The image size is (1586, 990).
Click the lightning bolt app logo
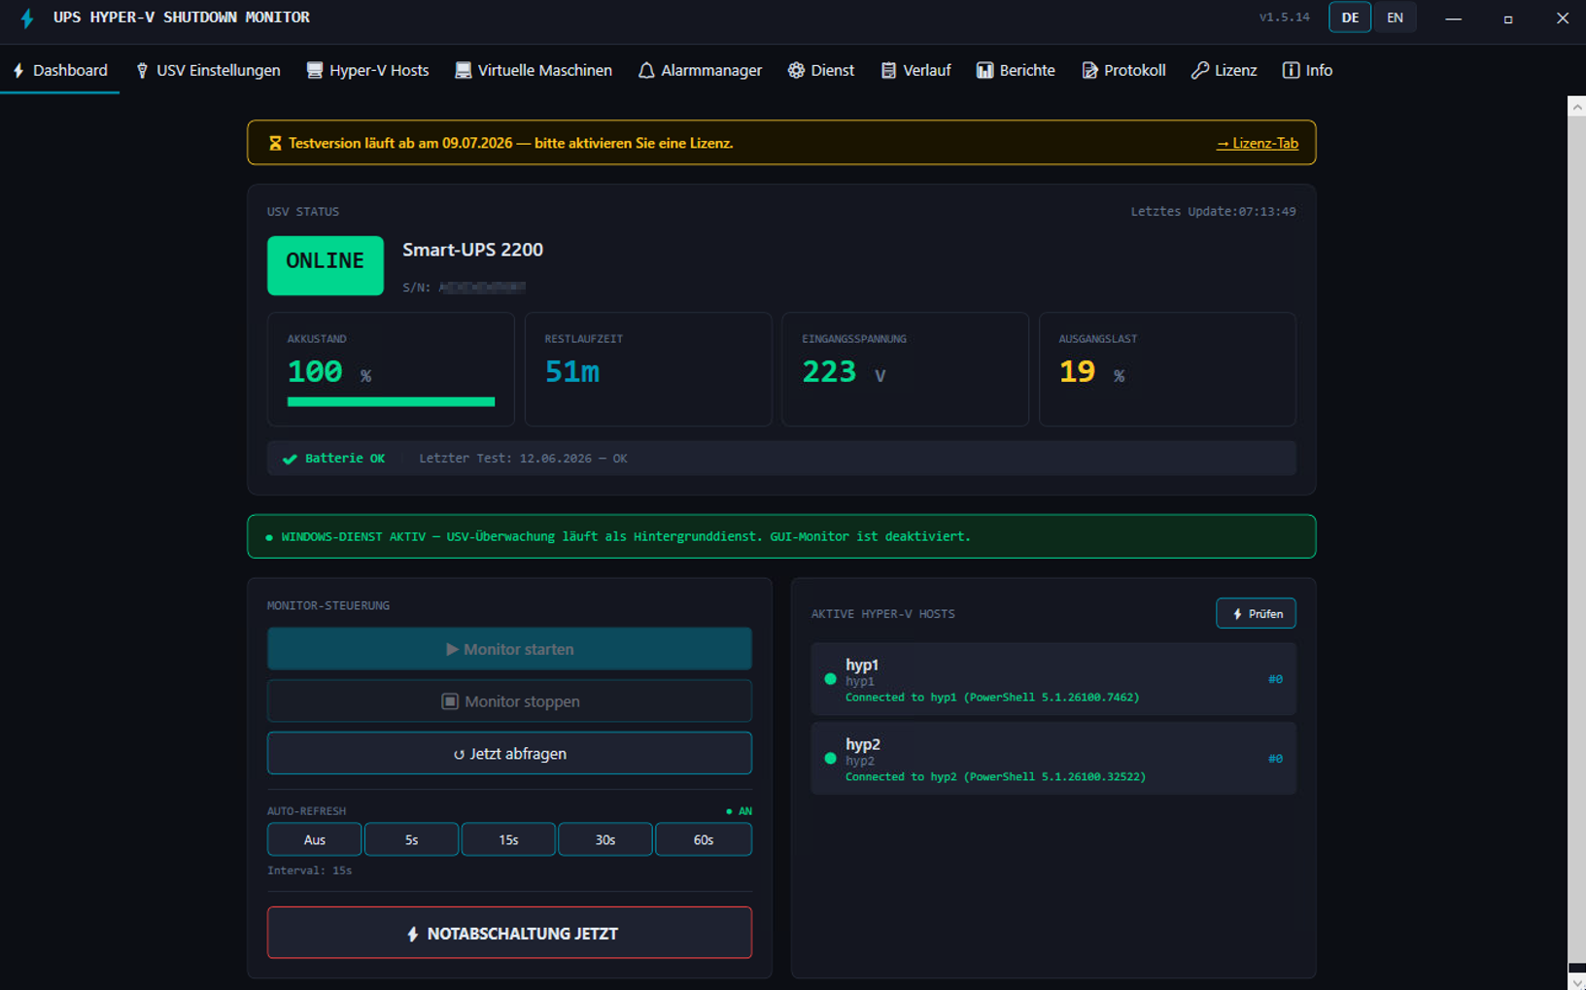(27, 18)
